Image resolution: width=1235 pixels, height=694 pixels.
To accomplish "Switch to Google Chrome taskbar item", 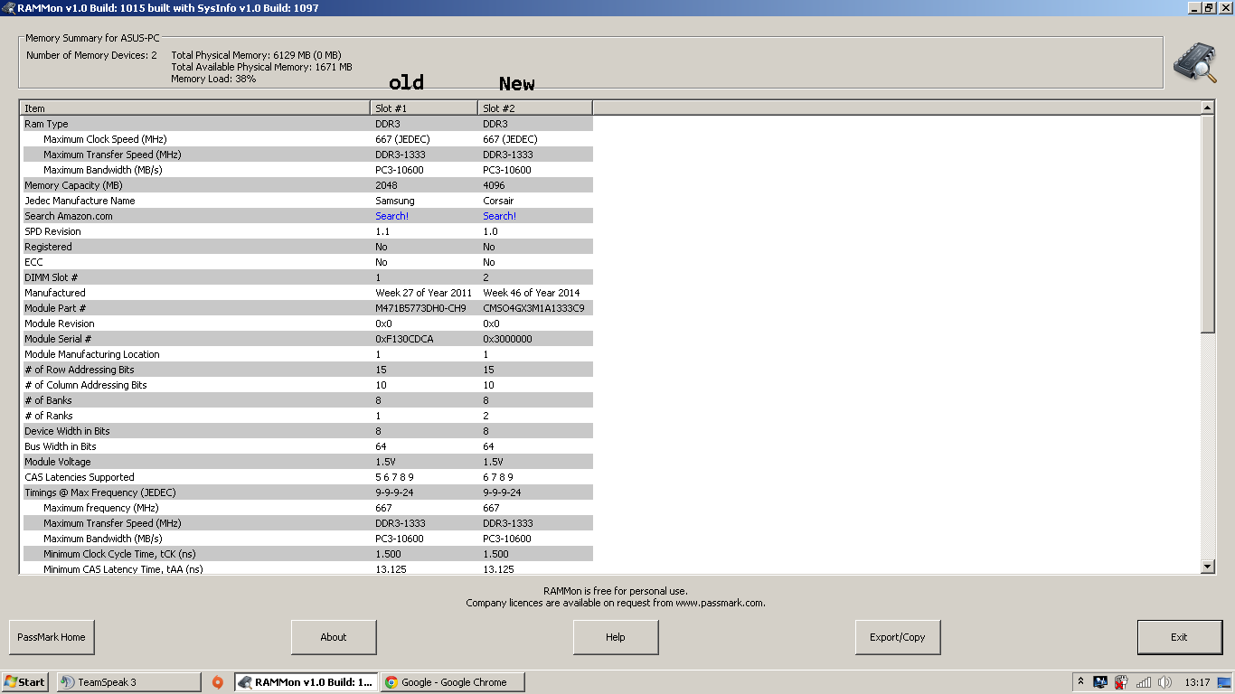I will click(453, 682).
